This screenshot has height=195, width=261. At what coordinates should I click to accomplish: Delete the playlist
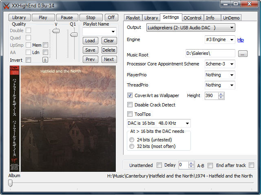[x=109, y=50]
